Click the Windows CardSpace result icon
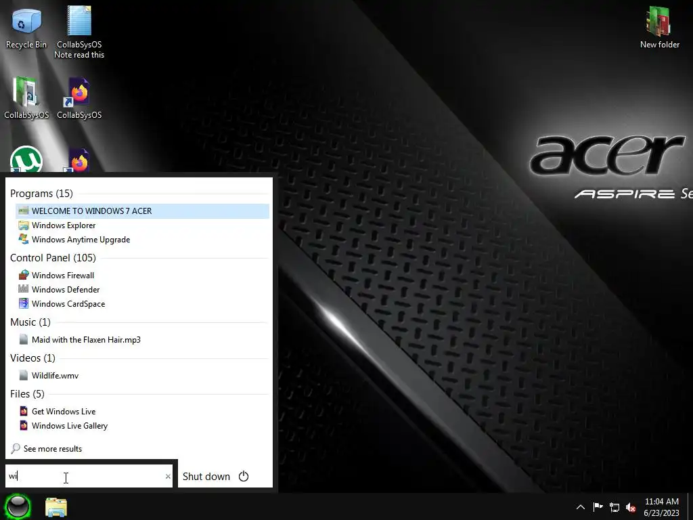Viewport: 693px width, 520px height. [24, 303]
